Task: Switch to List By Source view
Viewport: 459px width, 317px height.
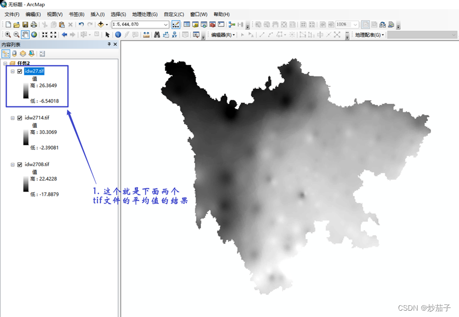Action: coord(14,53)
